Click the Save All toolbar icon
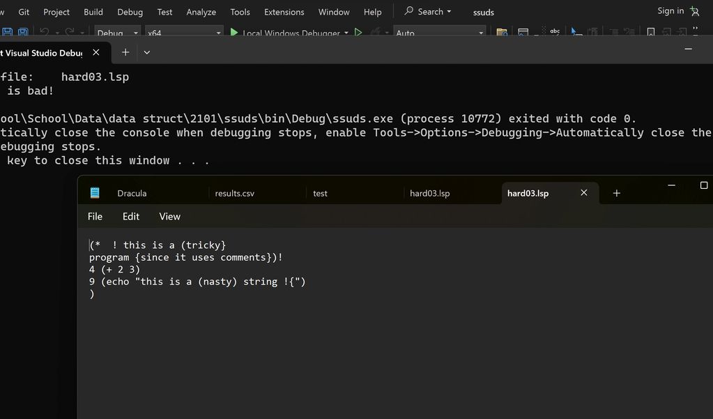Screen dimensions: 713x419 [23, 33]
